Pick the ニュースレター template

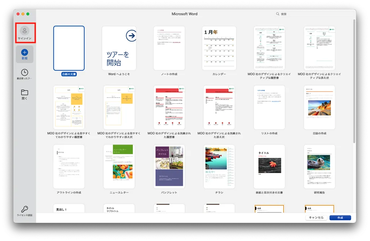[x=119, y=167]
